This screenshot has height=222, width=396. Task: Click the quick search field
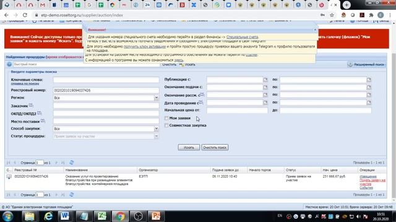tap(86, 64)
